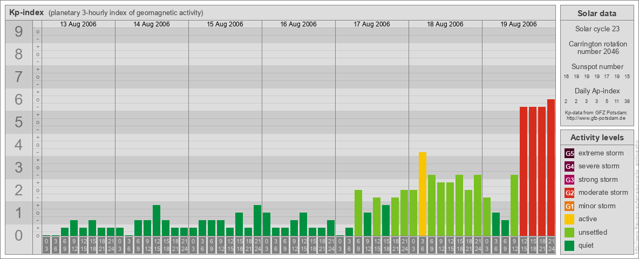Click the G4 severe storm legend swatch
639x259 pixels.
pos(569,166)
